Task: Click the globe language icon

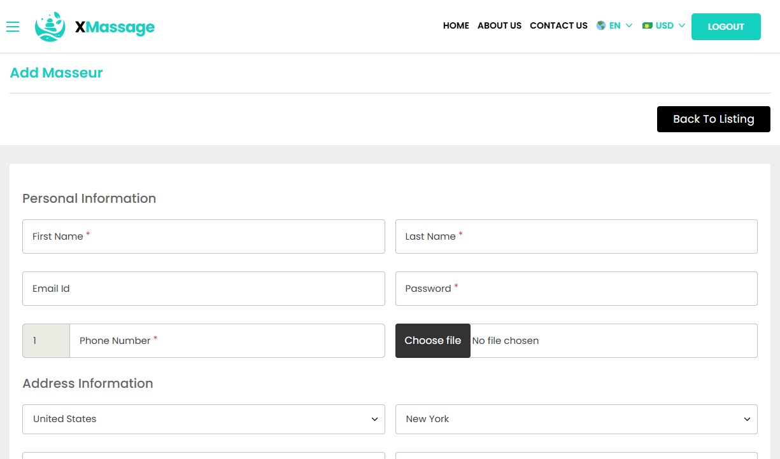Action: [x=600, y=26]
